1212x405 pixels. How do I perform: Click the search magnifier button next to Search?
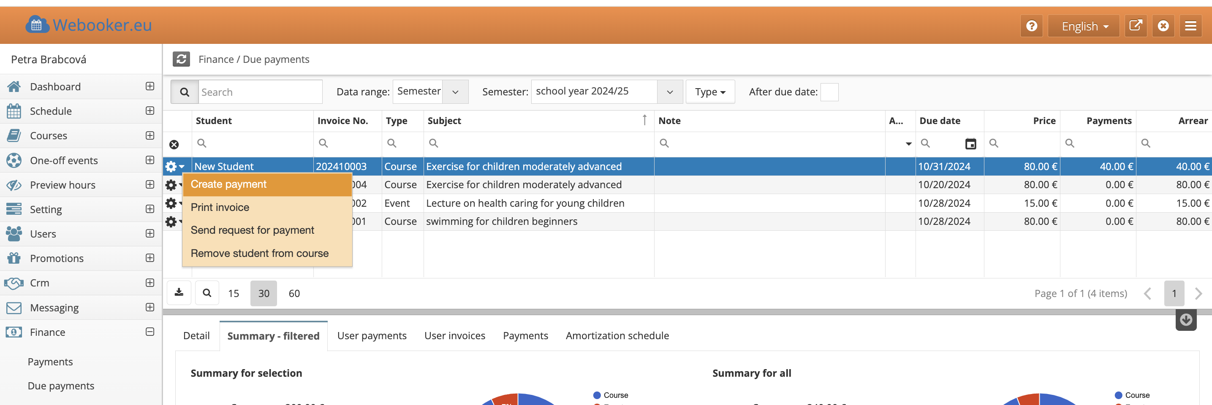coord(185,92)
